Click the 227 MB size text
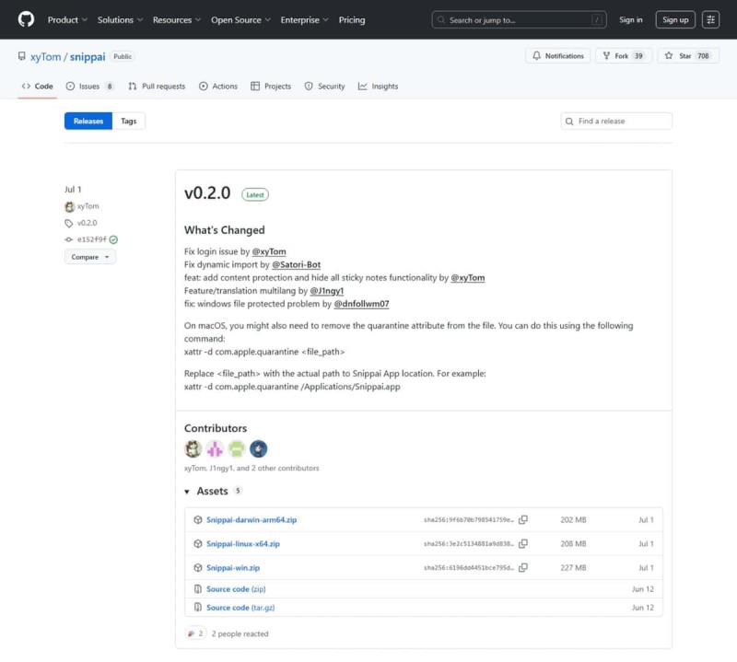Screen dimensions: 737x662 coord(573,568)
